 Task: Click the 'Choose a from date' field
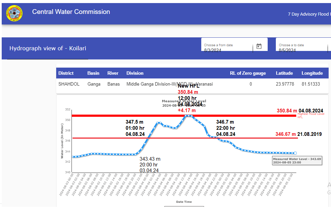pyautogui.click(x=226, y=48)
